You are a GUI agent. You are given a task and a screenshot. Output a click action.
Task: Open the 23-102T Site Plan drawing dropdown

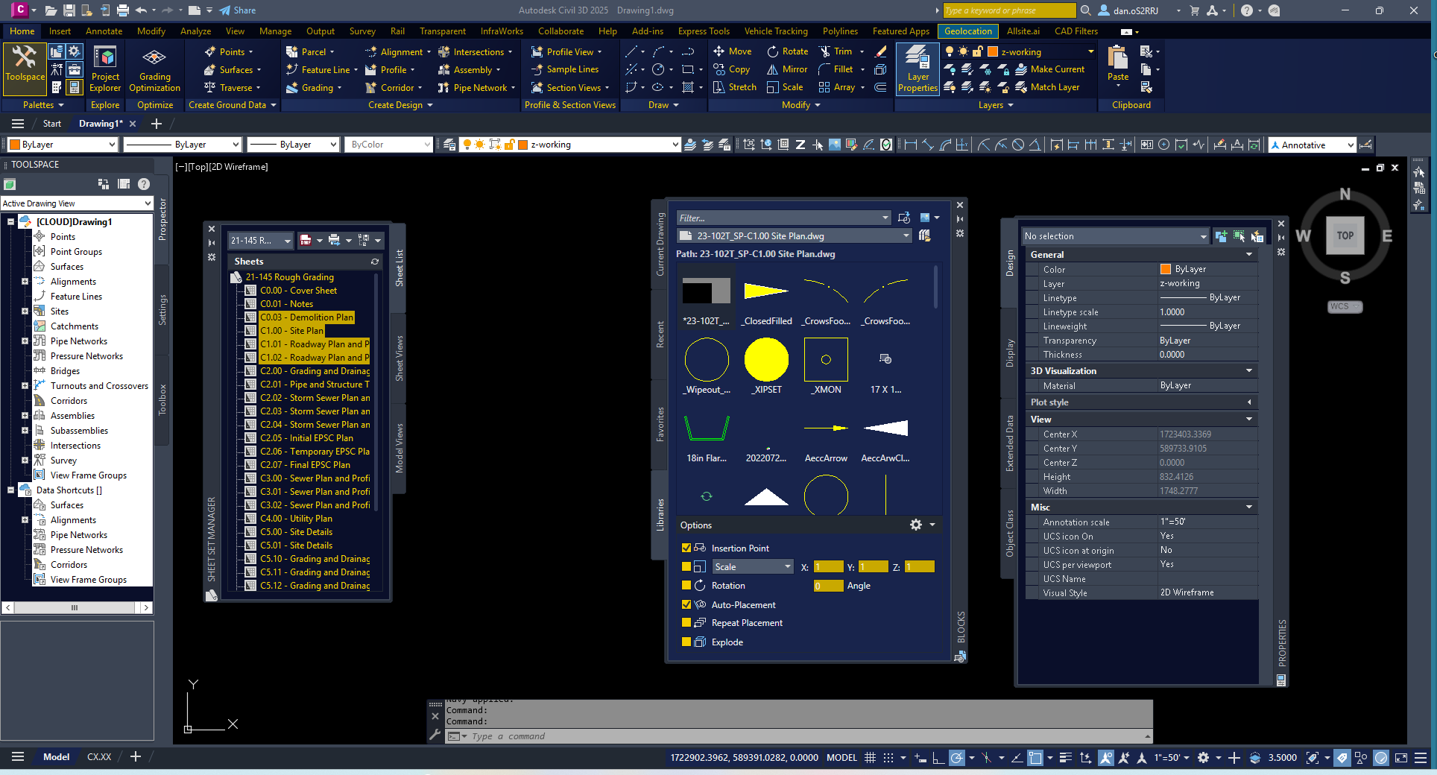(795, 236)
